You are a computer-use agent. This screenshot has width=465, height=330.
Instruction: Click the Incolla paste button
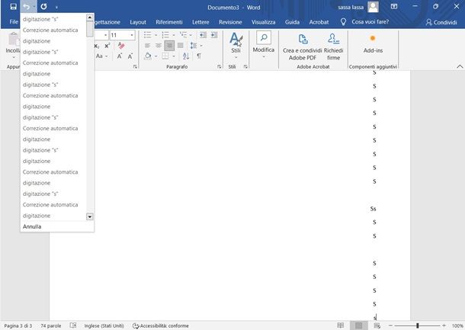13,44
